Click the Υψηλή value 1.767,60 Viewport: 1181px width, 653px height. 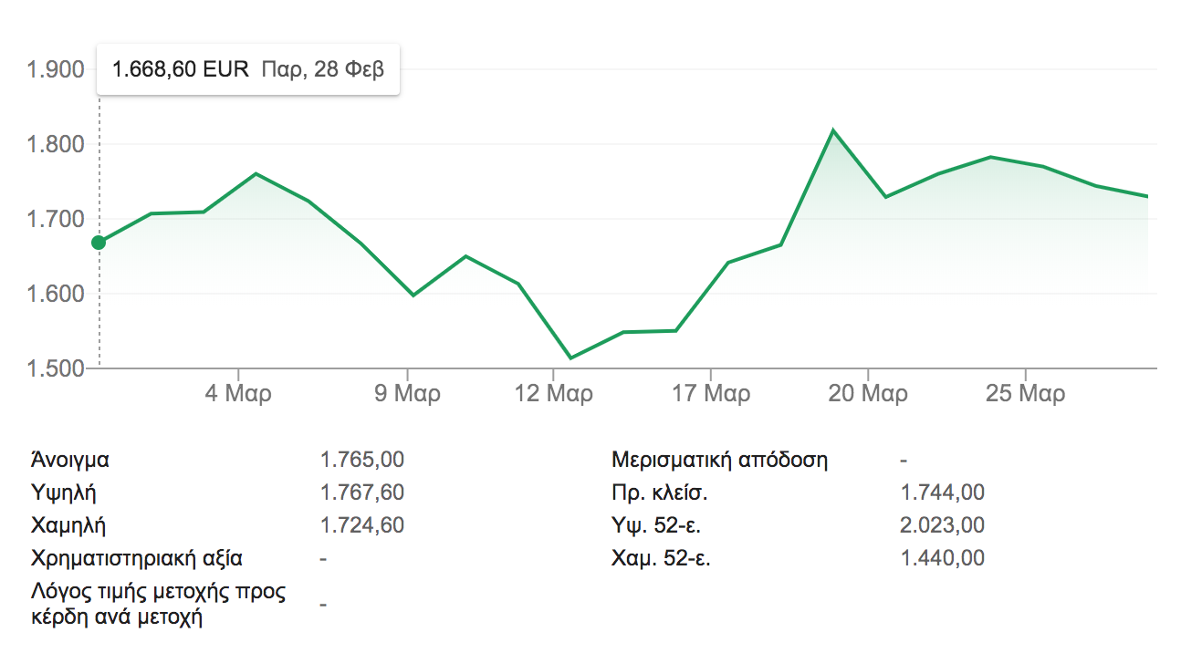pyautogui.click(x=362, y=492)
